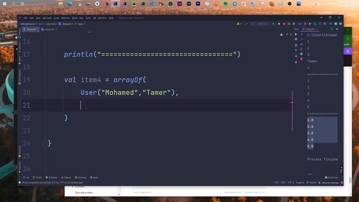This screenshot has height=202, width=359.
Task: Open Run panel options three-dot menu
Action: (x=332, y=29)
